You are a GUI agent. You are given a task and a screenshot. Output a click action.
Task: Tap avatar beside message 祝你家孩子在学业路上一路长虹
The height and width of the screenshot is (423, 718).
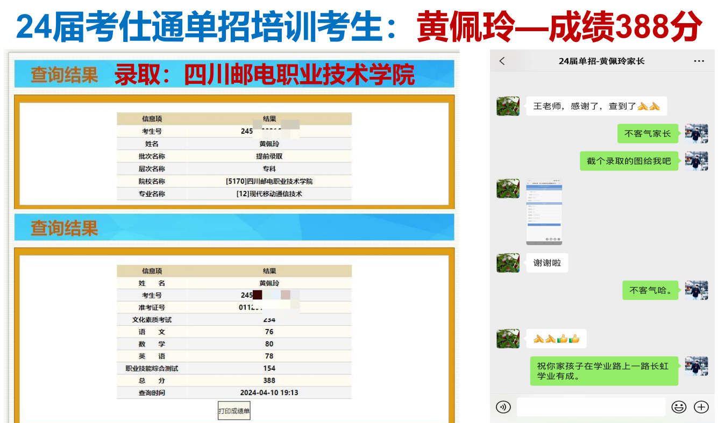point(696,365)
